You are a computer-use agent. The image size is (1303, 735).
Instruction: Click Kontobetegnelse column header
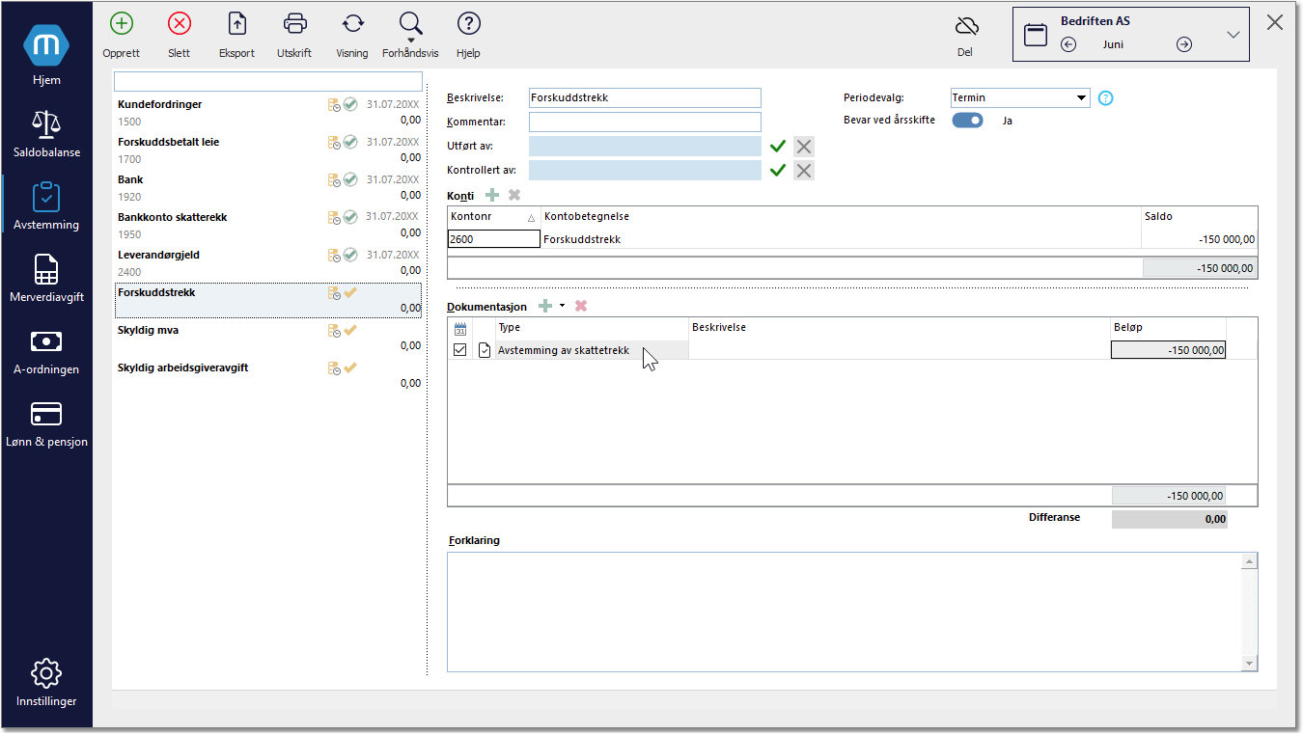[840, 216]
